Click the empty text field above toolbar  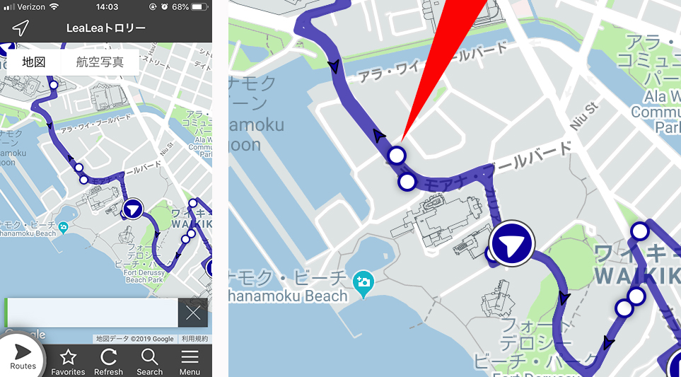click(91, 313)
